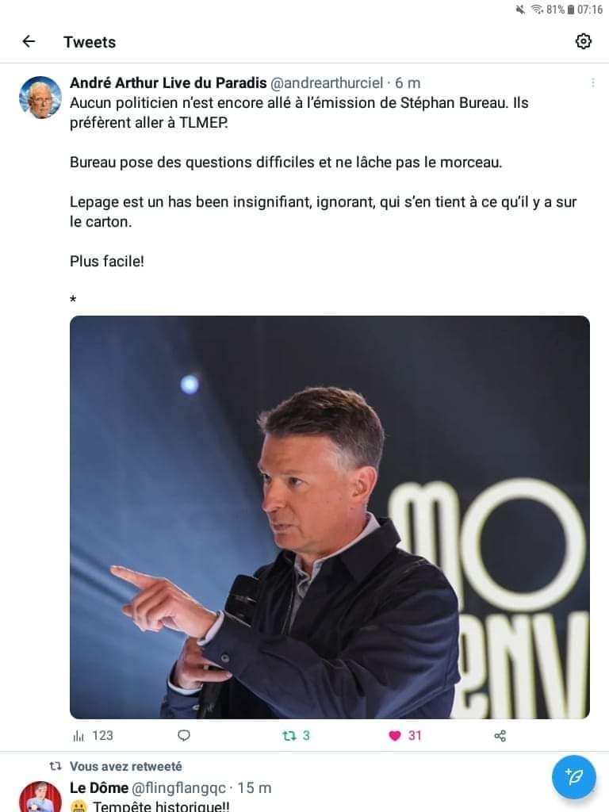Reply to the tweet with comment icon

point(184,735)
